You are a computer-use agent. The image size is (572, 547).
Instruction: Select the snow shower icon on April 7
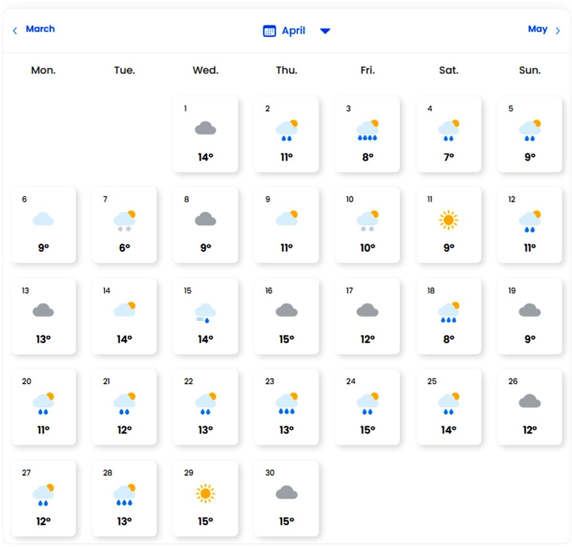pyautogui.click(x=125, y=220)
